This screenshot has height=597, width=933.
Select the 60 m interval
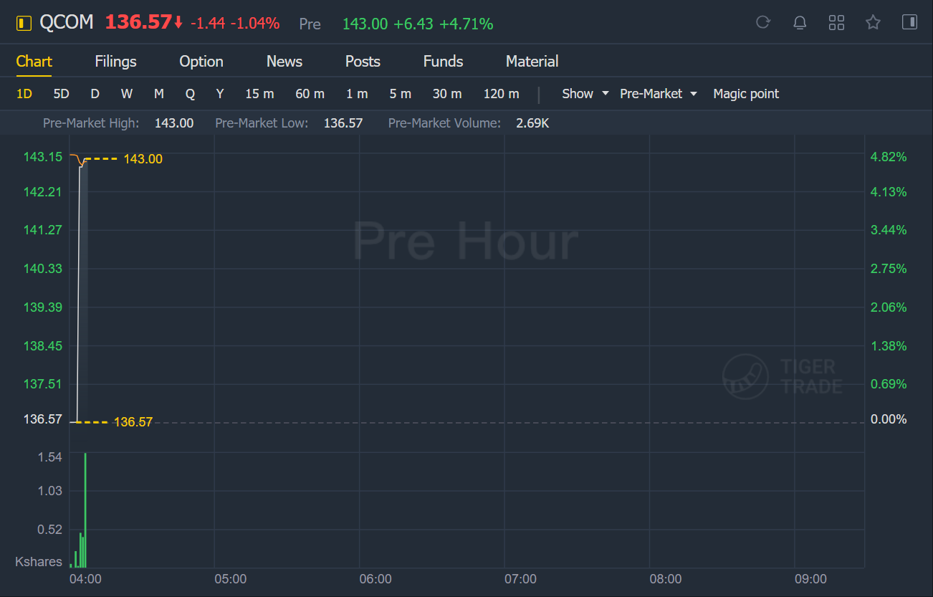tap(310, 94)
